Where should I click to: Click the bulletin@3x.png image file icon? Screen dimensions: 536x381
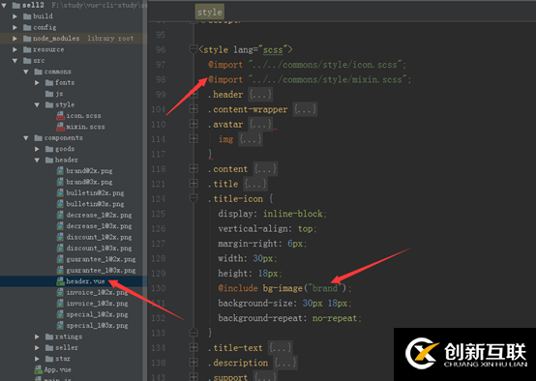pos(60,204)
